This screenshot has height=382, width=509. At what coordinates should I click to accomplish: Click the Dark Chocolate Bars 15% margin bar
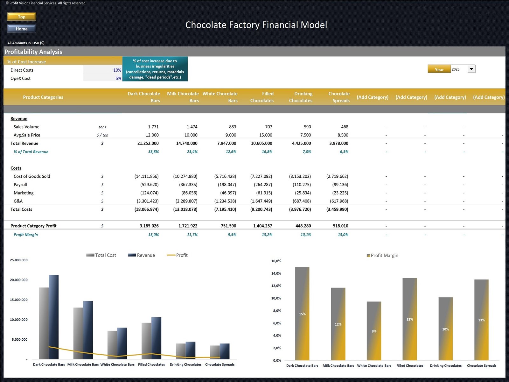(302, 314)
